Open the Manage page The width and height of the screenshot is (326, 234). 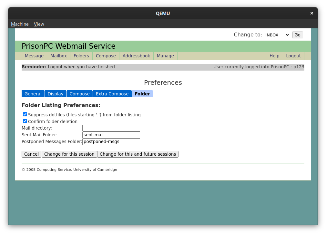(165, 56)
